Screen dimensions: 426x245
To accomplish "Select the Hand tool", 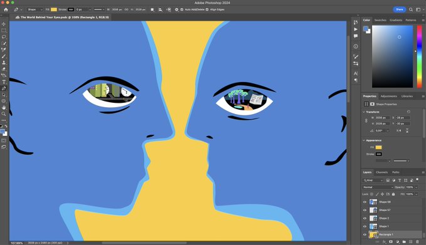I will pyautogui.click(x=4, y=108).
